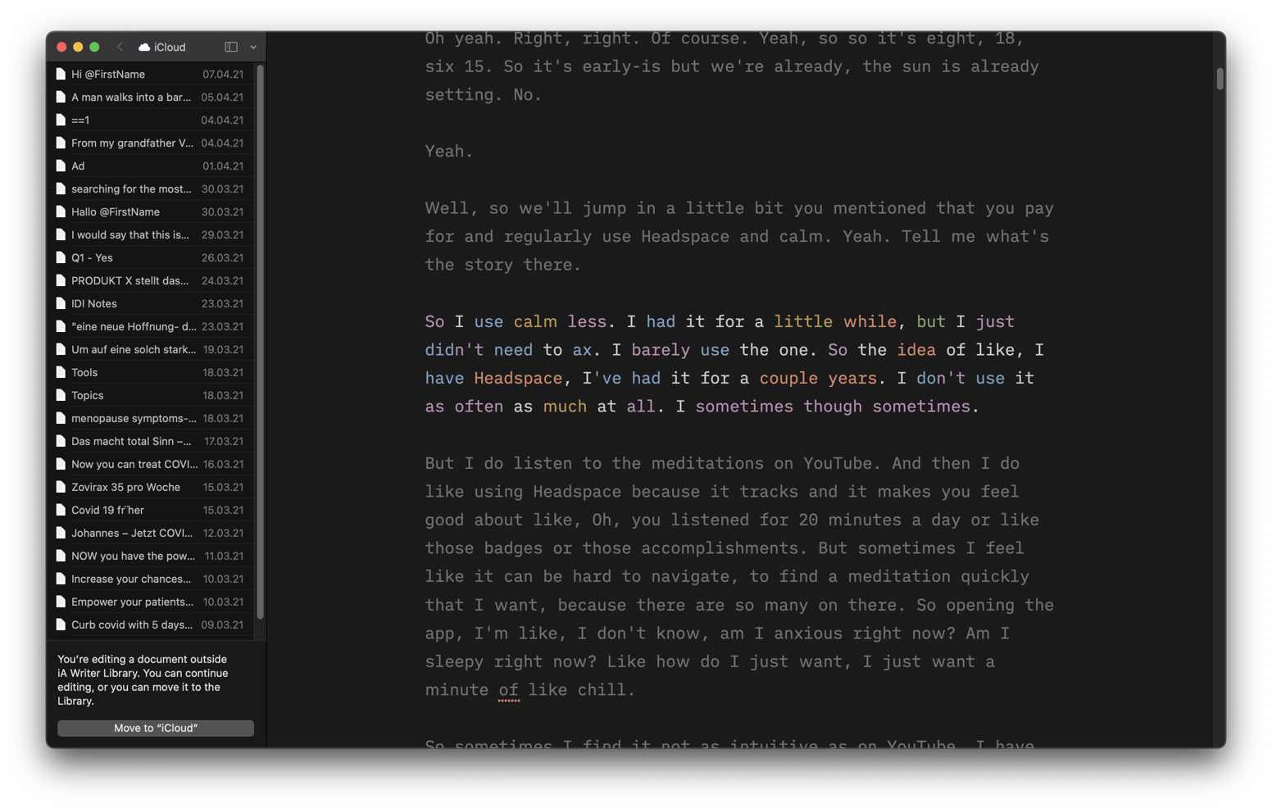Click the file icon beside "Tools"
Screen dimensions: 1272x809
(61, 372)
